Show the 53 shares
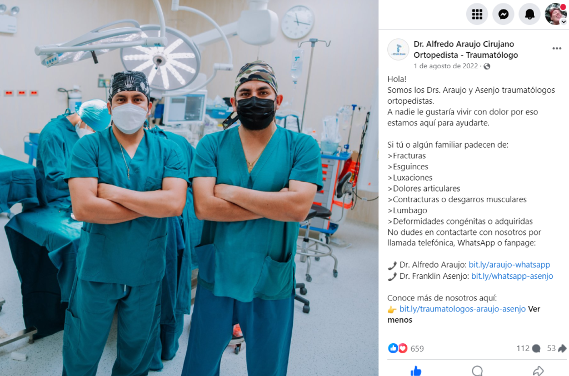Image resolution: width=569 pixels, height=376 pixels. (557, 348)
